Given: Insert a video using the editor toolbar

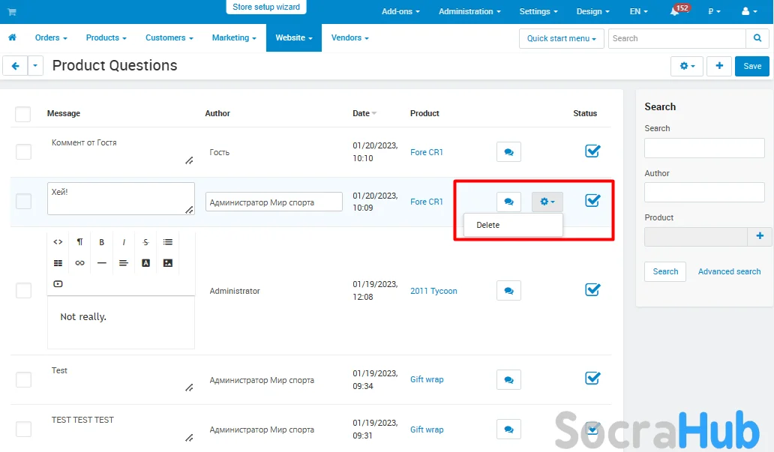Looking at the screenshot, I should pos(58,284).
